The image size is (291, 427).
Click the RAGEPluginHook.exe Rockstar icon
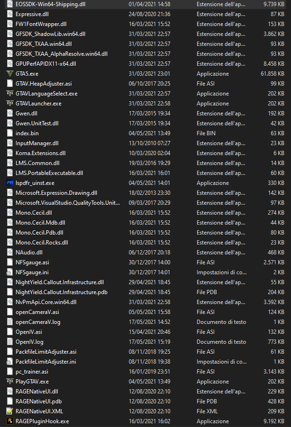tap(10, 421)
